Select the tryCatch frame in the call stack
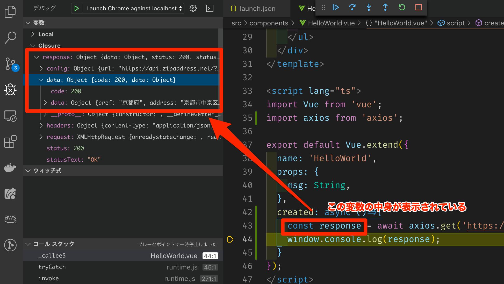The image size is (504, 284). pyautogui.click(x=52, y=267)
